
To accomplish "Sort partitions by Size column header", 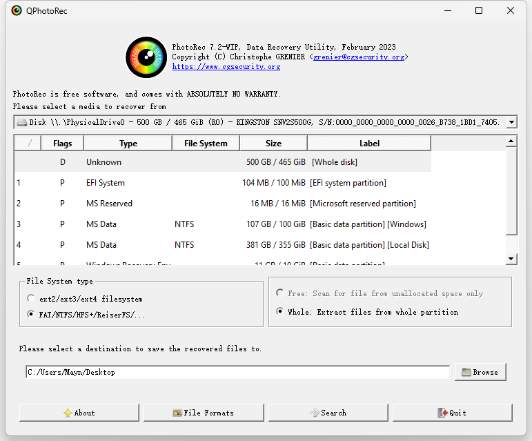I will point(273,144).
